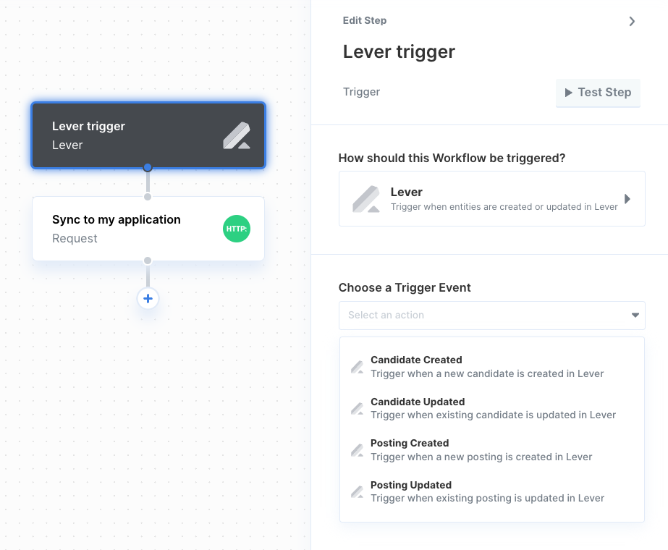Click the pencil icon beside Candidate Created

click(357, 367)
